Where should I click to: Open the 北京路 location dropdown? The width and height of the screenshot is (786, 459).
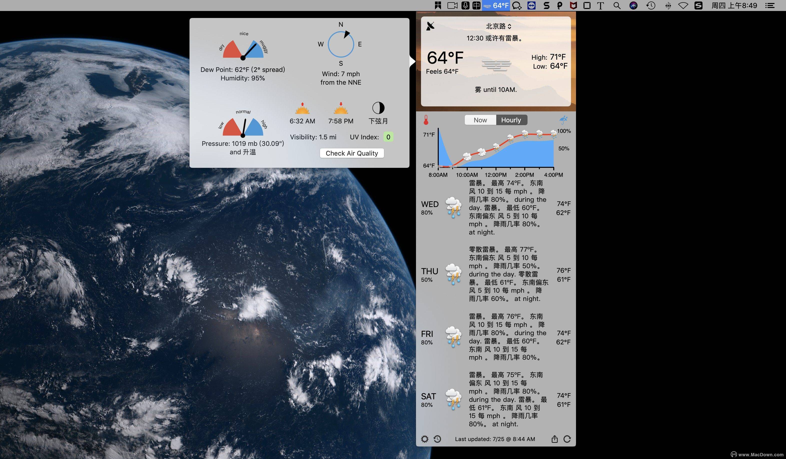498,26
